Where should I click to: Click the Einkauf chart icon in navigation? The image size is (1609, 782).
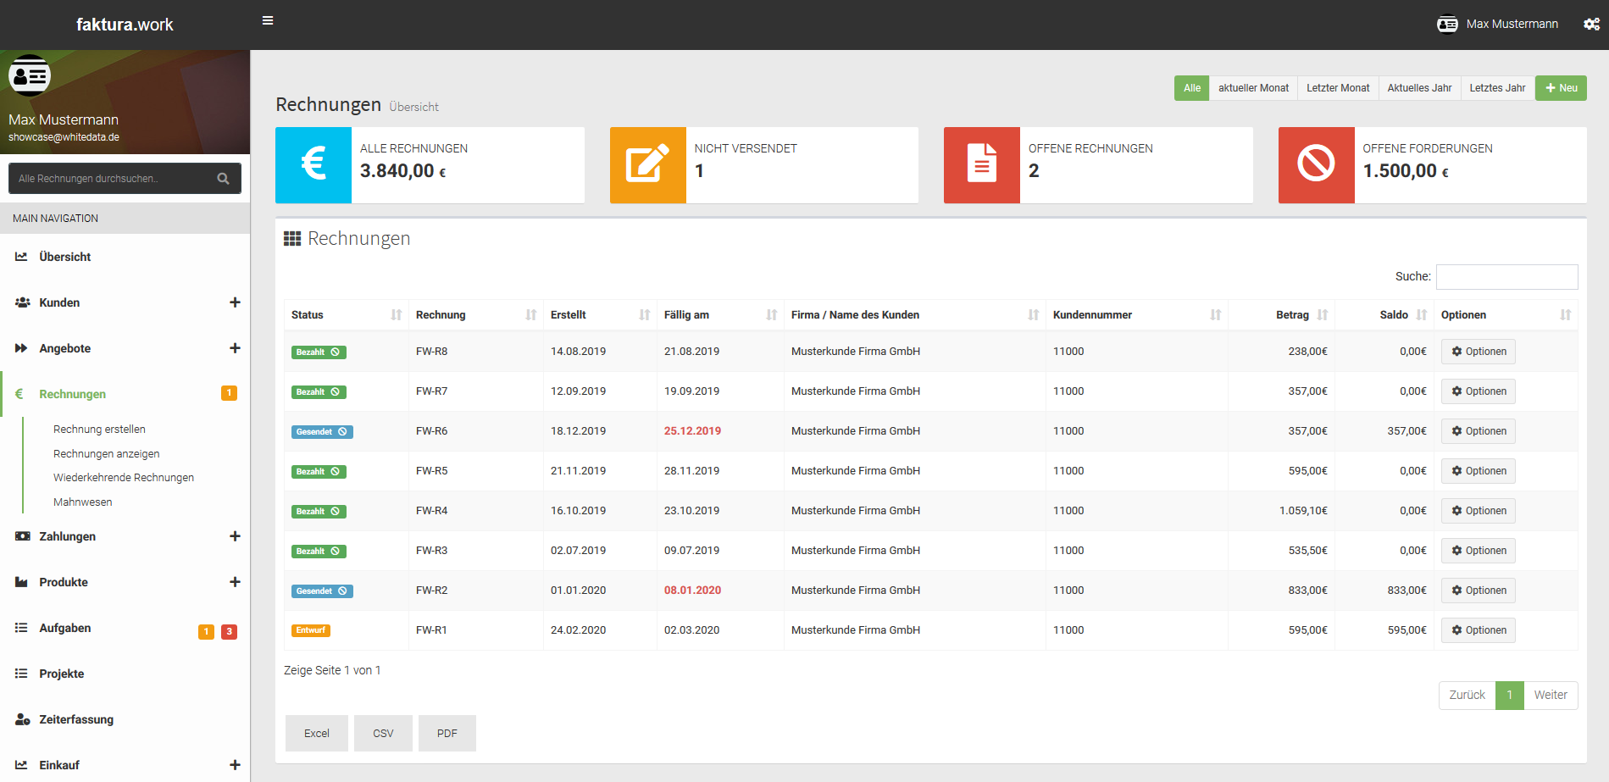click(x=21, y=765)
